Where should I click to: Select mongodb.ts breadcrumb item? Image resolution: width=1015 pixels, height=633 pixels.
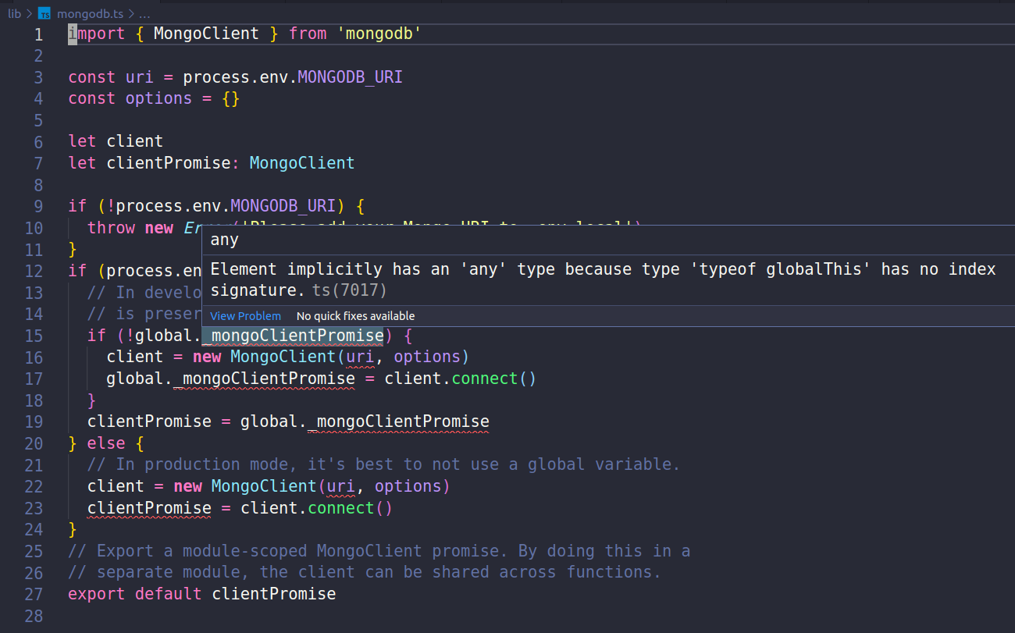pos(90,13)
